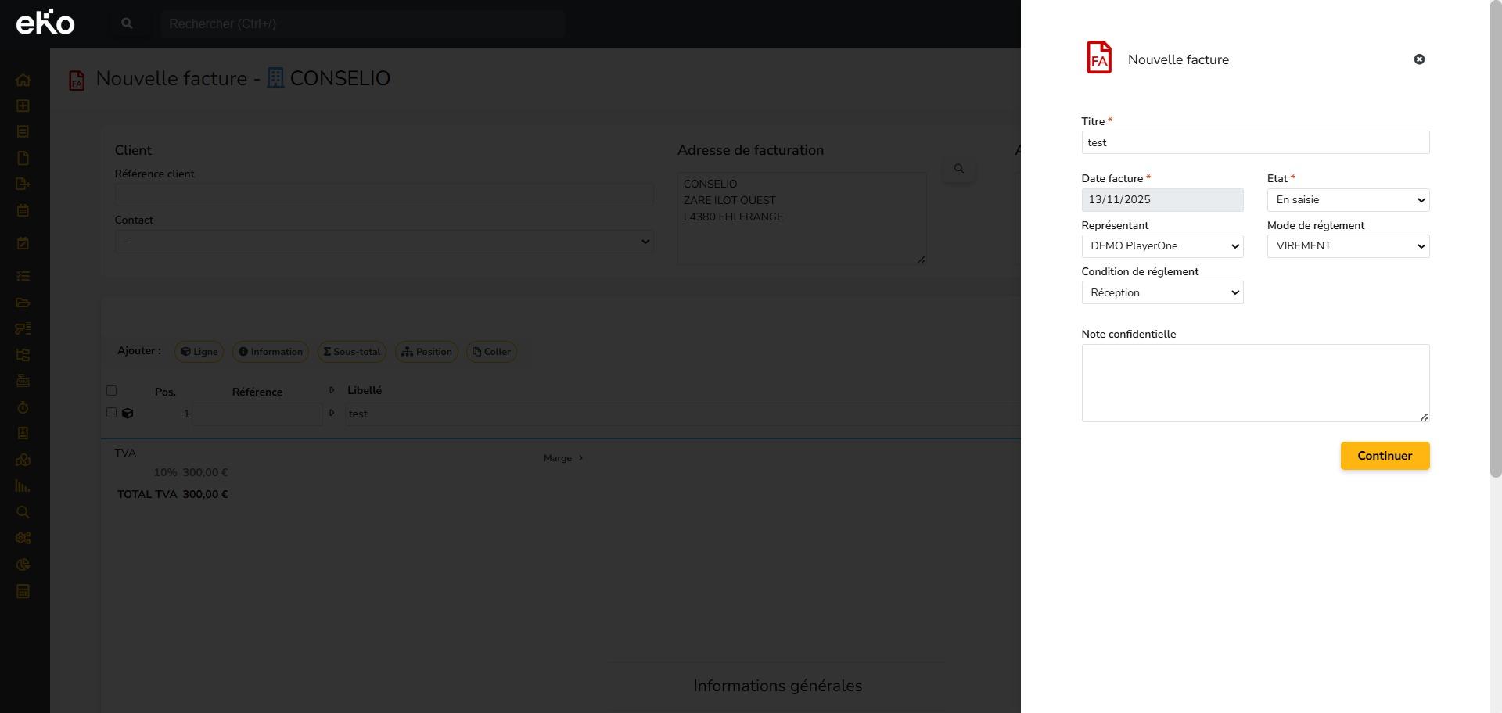The image size is (1502, 713).
Task: Click address search icon near Adresse de facturation
Action: 958,169
